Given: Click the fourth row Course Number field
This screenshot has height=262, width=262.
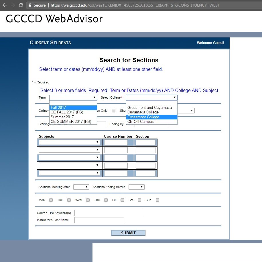Looking at the screenshot, I should coord(116,165).
